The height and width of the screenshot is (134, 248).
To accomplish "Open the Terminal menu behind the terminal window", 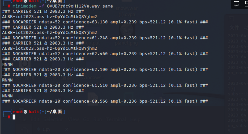I will click(x=116, y=119).
